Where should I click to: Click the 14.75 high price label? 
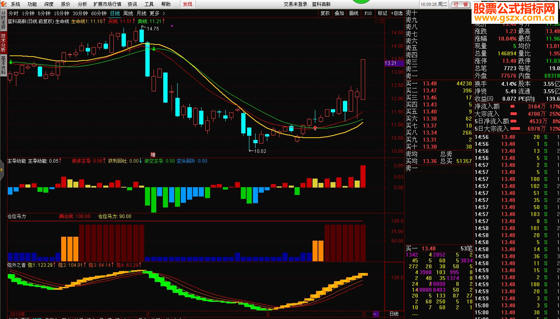[153, 29]
